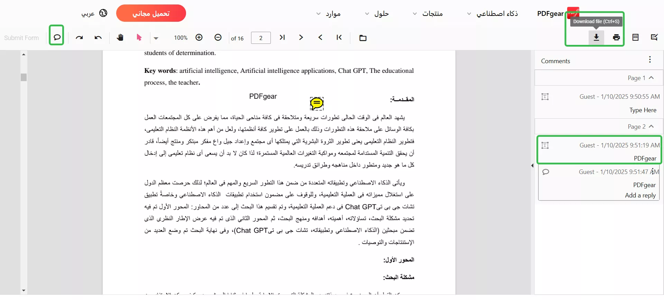Click the Submit Form button
This screenshot has width=664, height=300.
[21, 38]
